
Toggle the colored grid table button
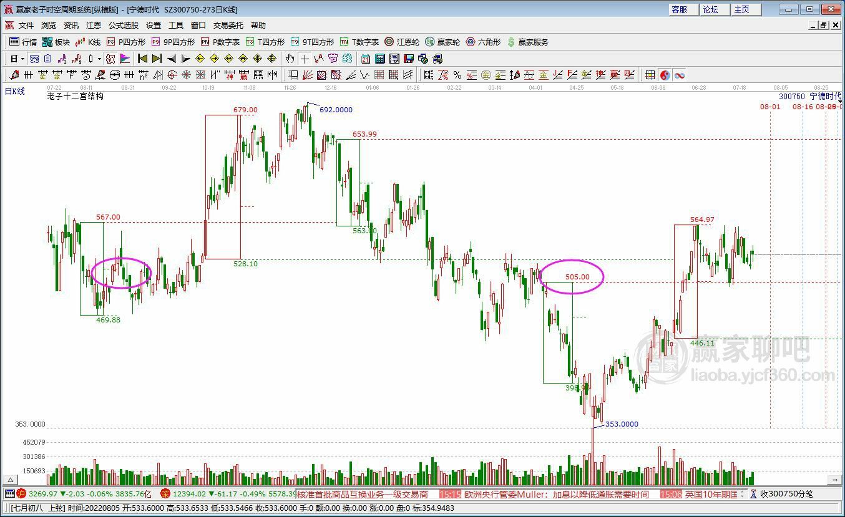[x=650, y=75]
